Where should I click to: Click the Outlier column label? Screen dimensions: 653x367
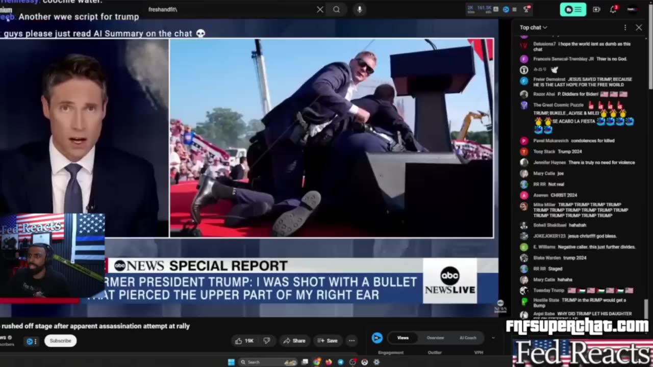tap(435, 352)
